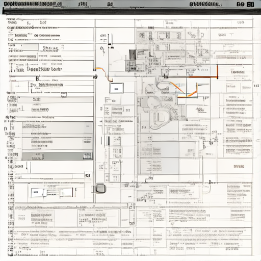Click the white bordered box button in the center
This screenshot has width=261, height=261.
116,88
